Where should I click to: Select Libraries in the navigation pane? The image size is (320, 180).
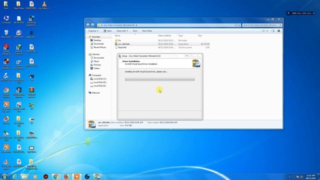[95, 54]
